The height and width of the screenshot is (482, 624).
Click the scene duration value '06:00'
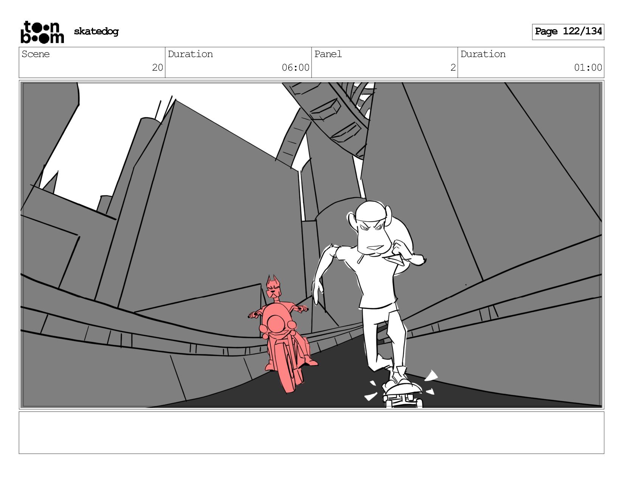coord(295,68)
